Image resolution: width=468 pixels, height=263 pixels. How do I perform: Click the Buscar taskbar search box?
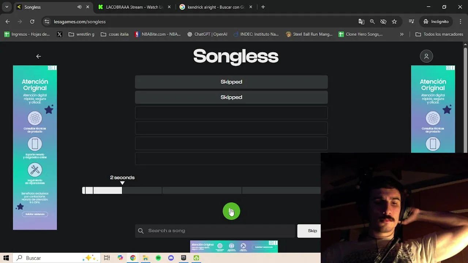(x=56, y=258)
